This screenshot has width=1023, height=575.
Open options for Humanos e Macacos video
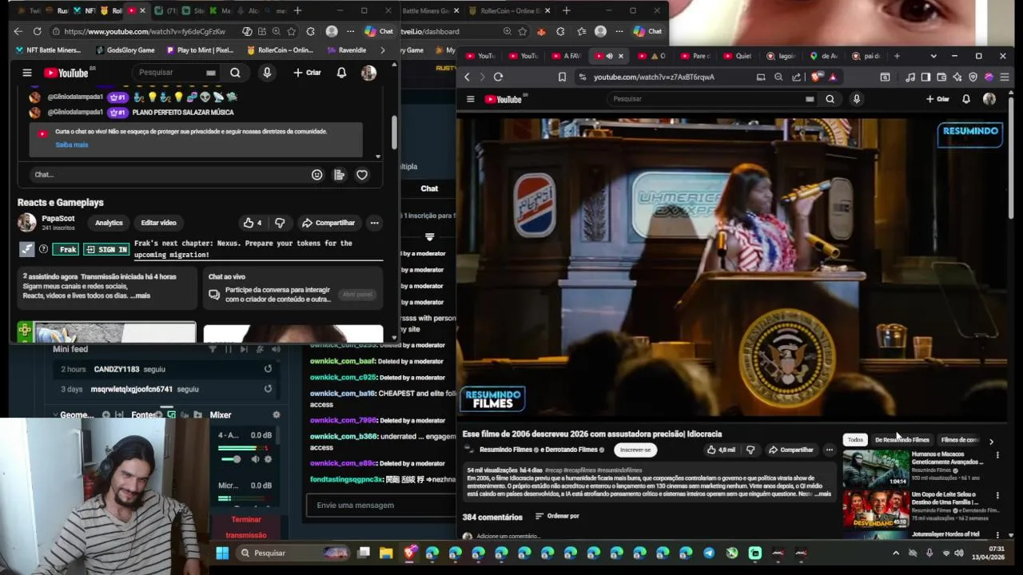[997, 455]
